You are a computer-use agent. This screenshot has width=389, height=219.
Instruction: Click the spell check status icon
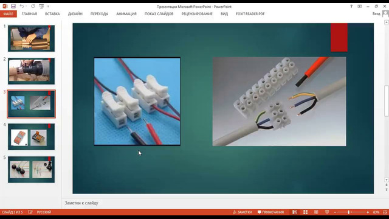click(30, 212)
